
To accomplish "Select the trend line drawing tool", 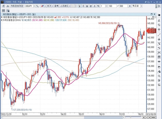I will click(159, 35).
